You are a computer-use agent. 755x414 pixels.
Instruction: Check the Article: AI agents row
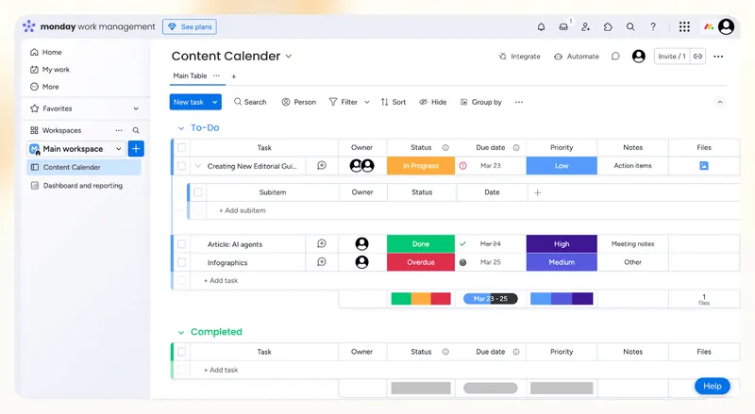(x=181, y=244)
